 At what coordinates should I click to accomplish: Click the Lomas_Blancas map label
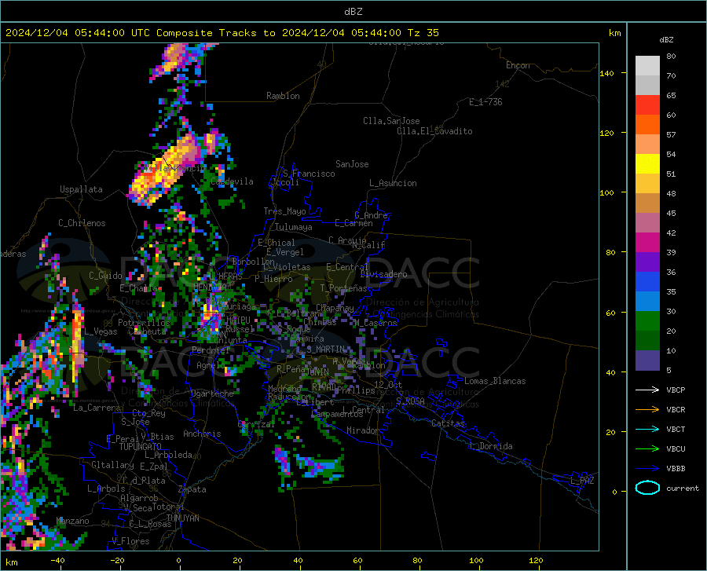click(495, 381)
